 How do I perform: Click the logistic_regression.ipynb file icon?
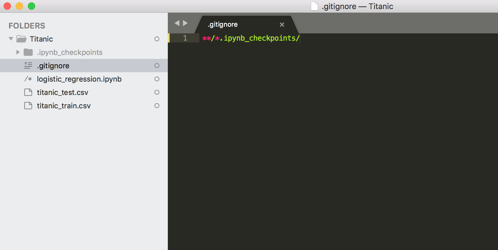pos(28,79)
